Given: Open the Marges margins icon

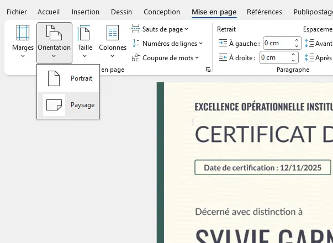Looking at the screenshot, I should pos(23,33).
